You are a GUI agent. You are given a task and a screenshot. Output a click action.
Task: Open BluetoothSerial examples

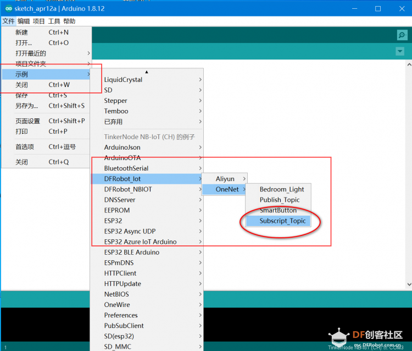(147, 168)
